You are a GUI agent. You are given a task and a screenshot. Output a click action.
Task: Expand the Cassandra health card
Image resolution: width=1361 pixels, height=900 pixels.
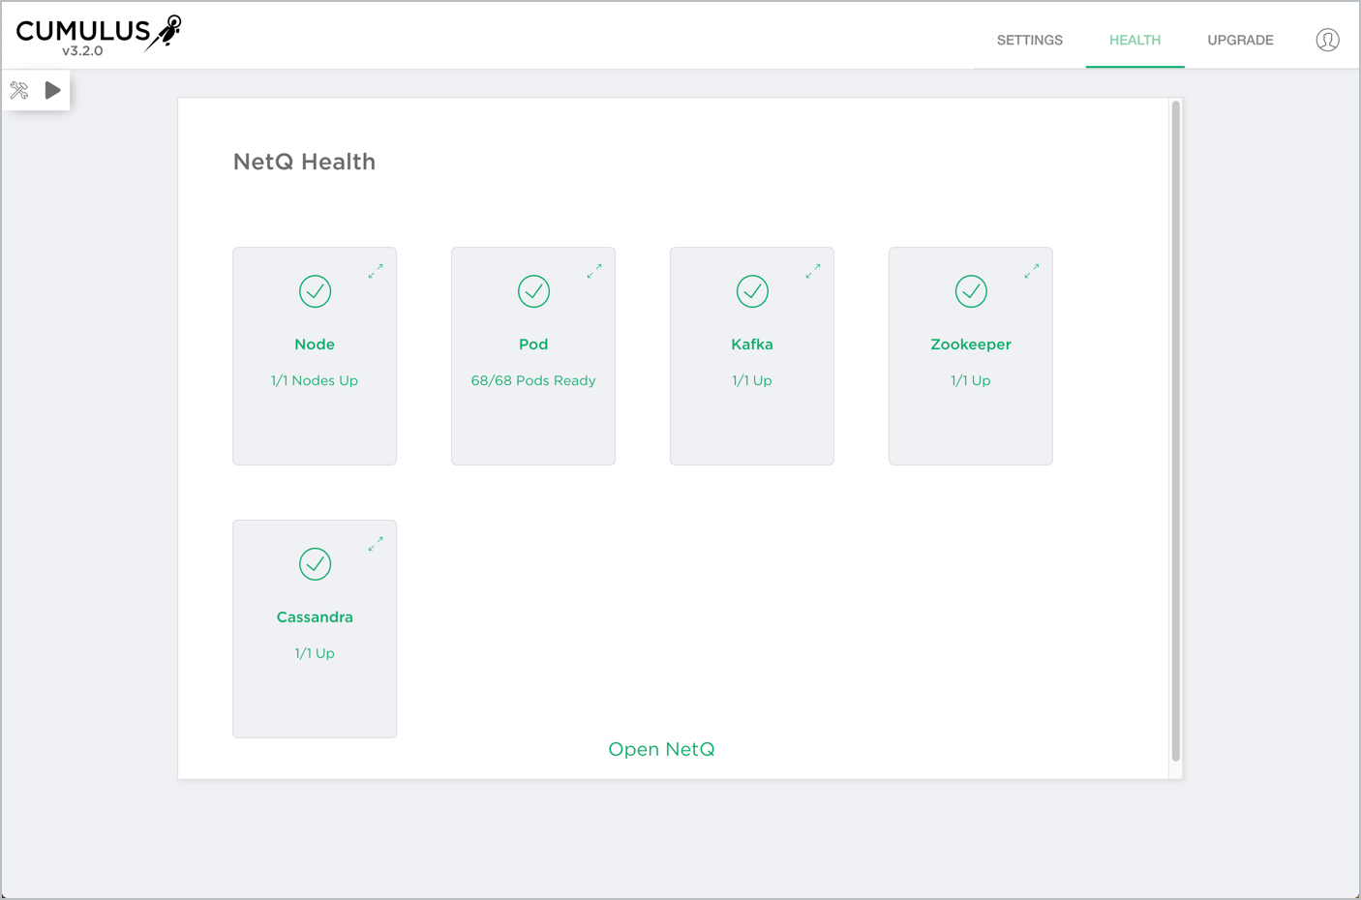point(376,545)
